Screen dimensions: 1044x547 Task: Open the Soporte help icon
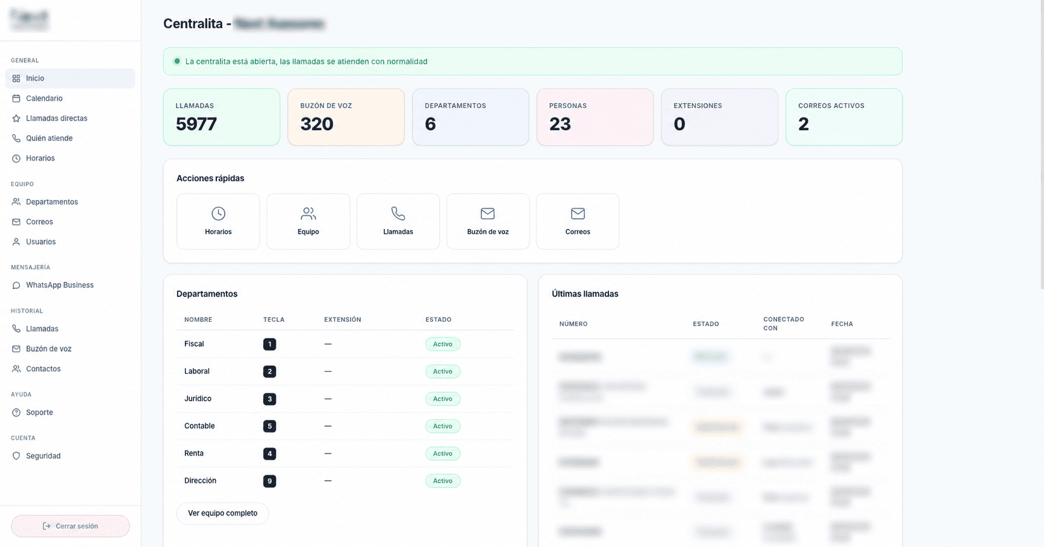[x=16, y=413]
